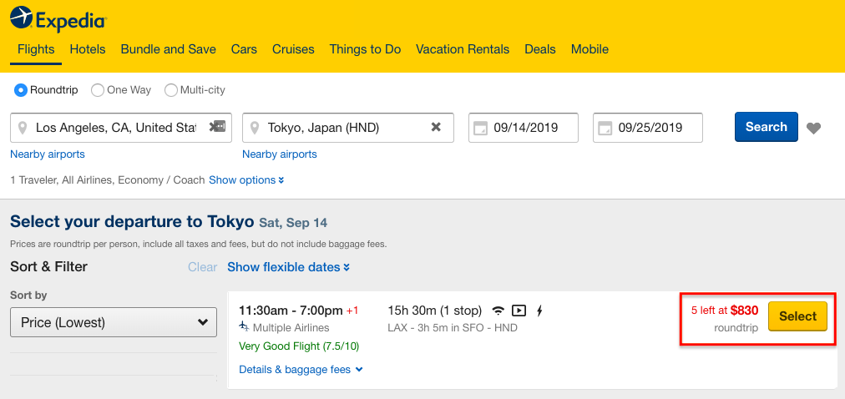The height and width of the screenshot is (399, 845).
Task: Open the Bundle and Save tab
Action: pyautogui.click(x=168, y=49)
